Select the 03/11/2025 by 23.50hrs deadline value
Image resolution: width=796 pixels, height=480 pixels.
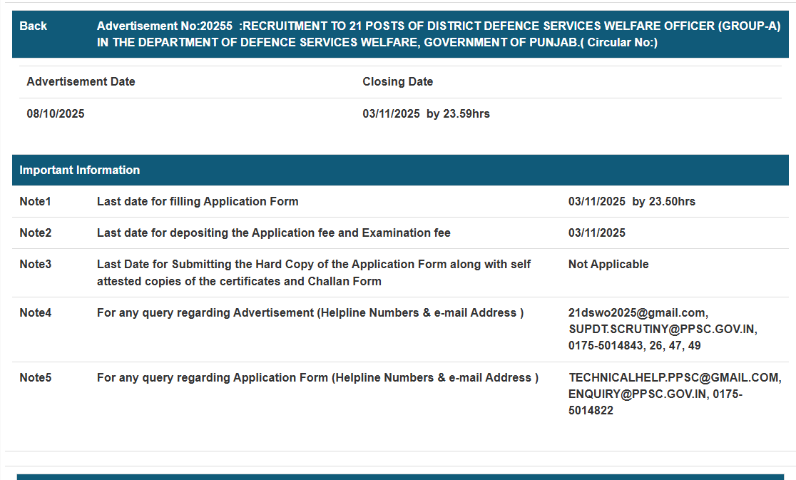click(631, 201)
